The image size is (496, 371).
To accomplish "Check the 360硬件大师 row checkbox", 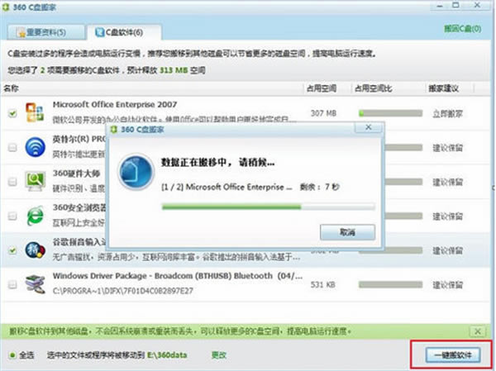I will (x=12, y=182).
